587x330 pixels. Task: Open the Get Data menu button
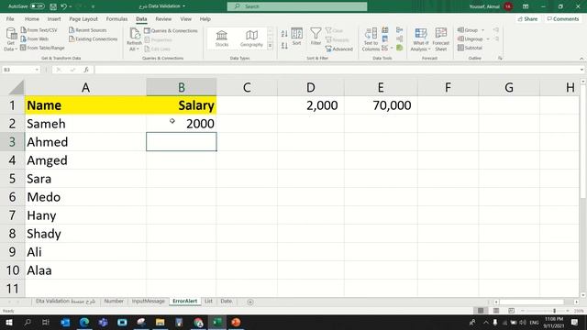pyautogui.click(x=11, y=39)
